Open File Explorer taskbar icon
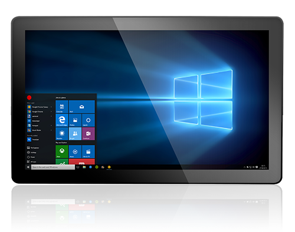Screen dimensions: 295x232 point(84,167)
